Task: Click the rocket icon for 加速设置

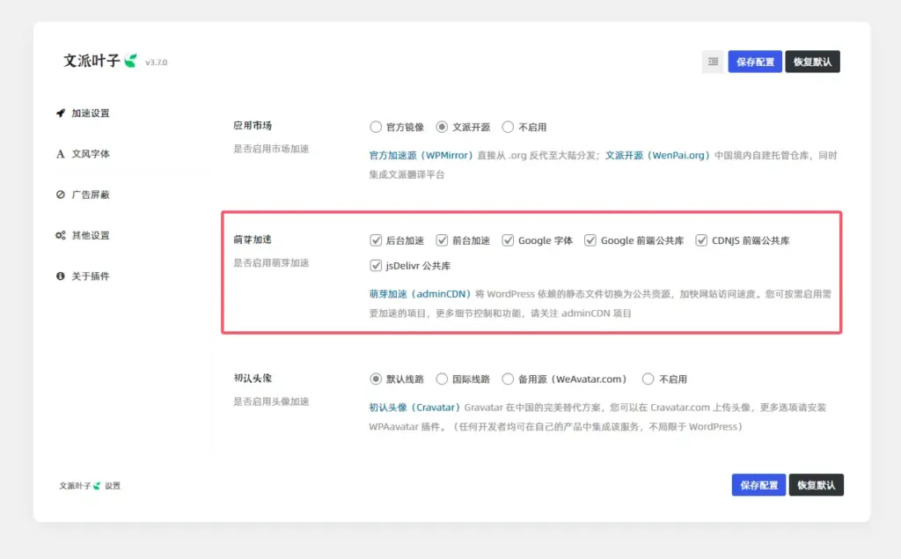Action: [61, 114]
